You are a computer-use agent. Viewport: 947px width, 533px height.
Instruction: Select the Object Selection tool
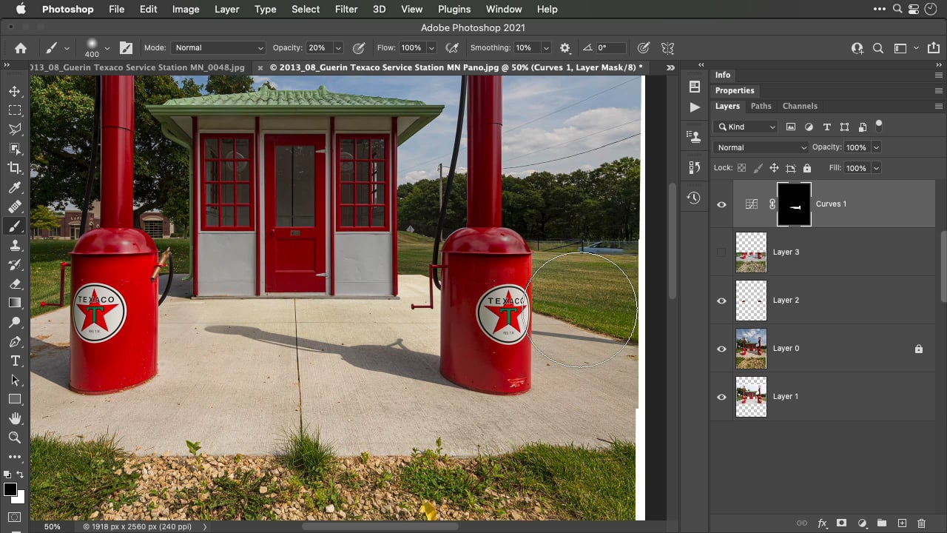pos(14,149)
